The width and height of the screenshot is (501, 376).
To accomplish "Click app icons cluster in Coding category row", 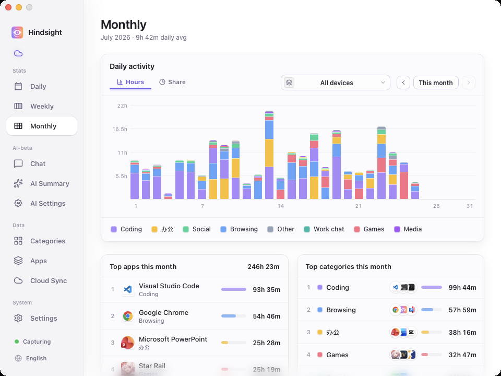I will click(x=403, y=287).
